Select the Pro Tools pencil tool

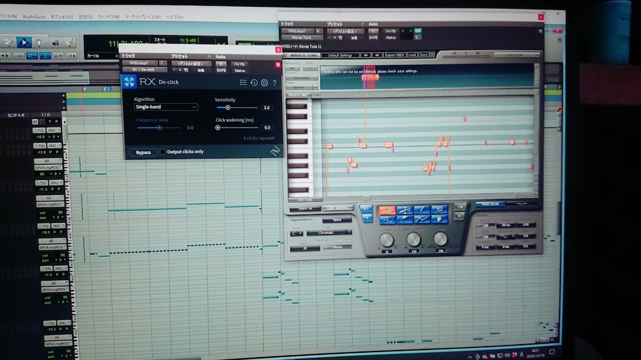(69, 43)
